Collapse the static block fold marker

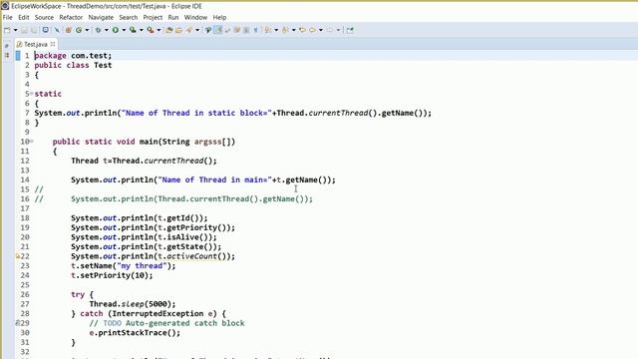[x=32, y=94]
